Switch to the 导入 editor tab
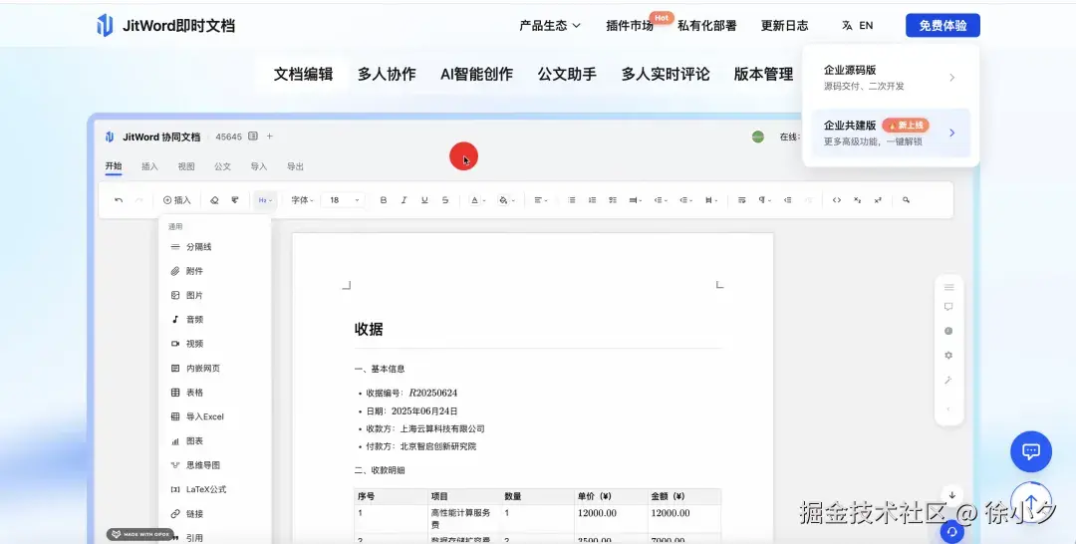The image size is (1076, 544). point(259,166)
